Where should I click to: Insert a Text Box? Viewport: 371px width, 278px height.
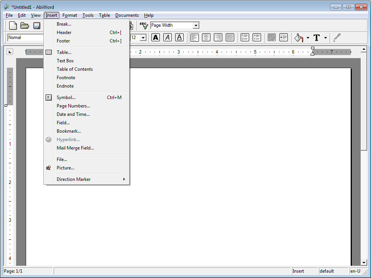pyautogui.click(x=65, y=60)
